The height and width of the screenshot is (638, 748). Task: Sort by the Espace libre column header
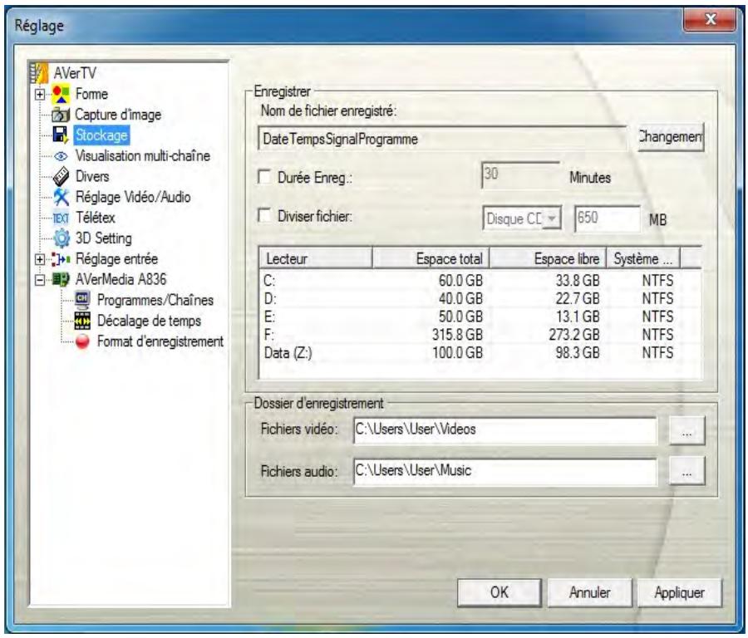(549, 259)
